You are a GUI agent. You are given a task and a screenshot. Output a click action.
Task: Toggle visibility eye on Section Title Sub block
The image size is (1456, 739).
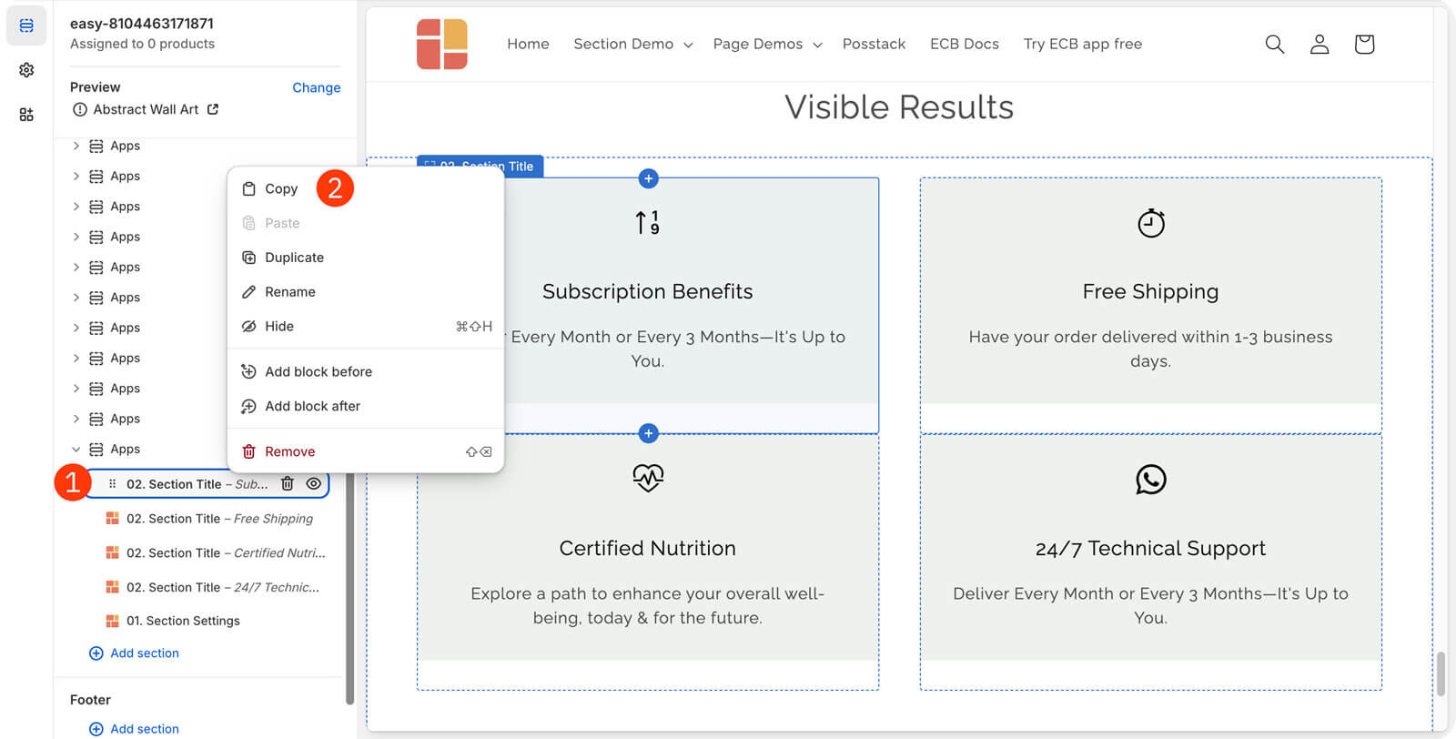pos(313,484)
